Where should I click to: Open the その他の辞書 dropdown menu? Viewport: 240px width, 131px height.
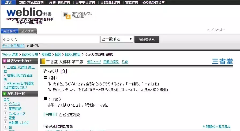click(x=153, y=2)
